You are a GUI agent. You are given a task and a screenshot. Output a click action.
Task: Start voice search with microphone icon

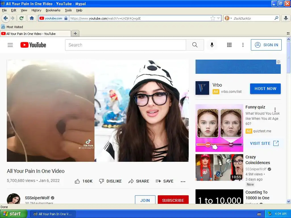[212, 45]
